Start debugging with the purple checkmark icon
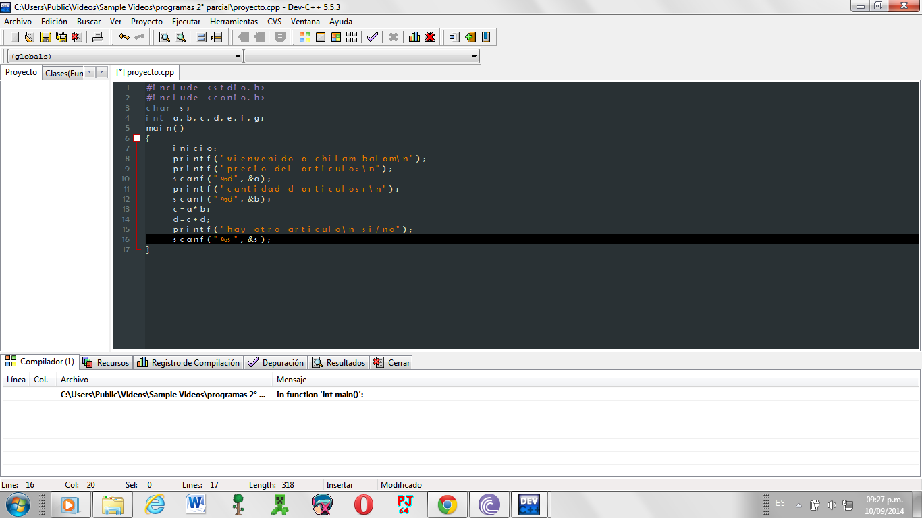This screenshot has width=922, height=518. point(373,37)
